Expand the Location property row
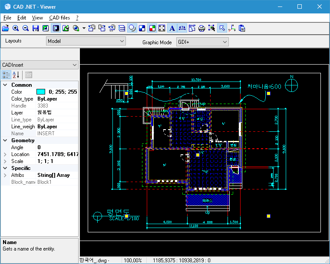This screenshot has width=330, height=264. coord(5,154)
